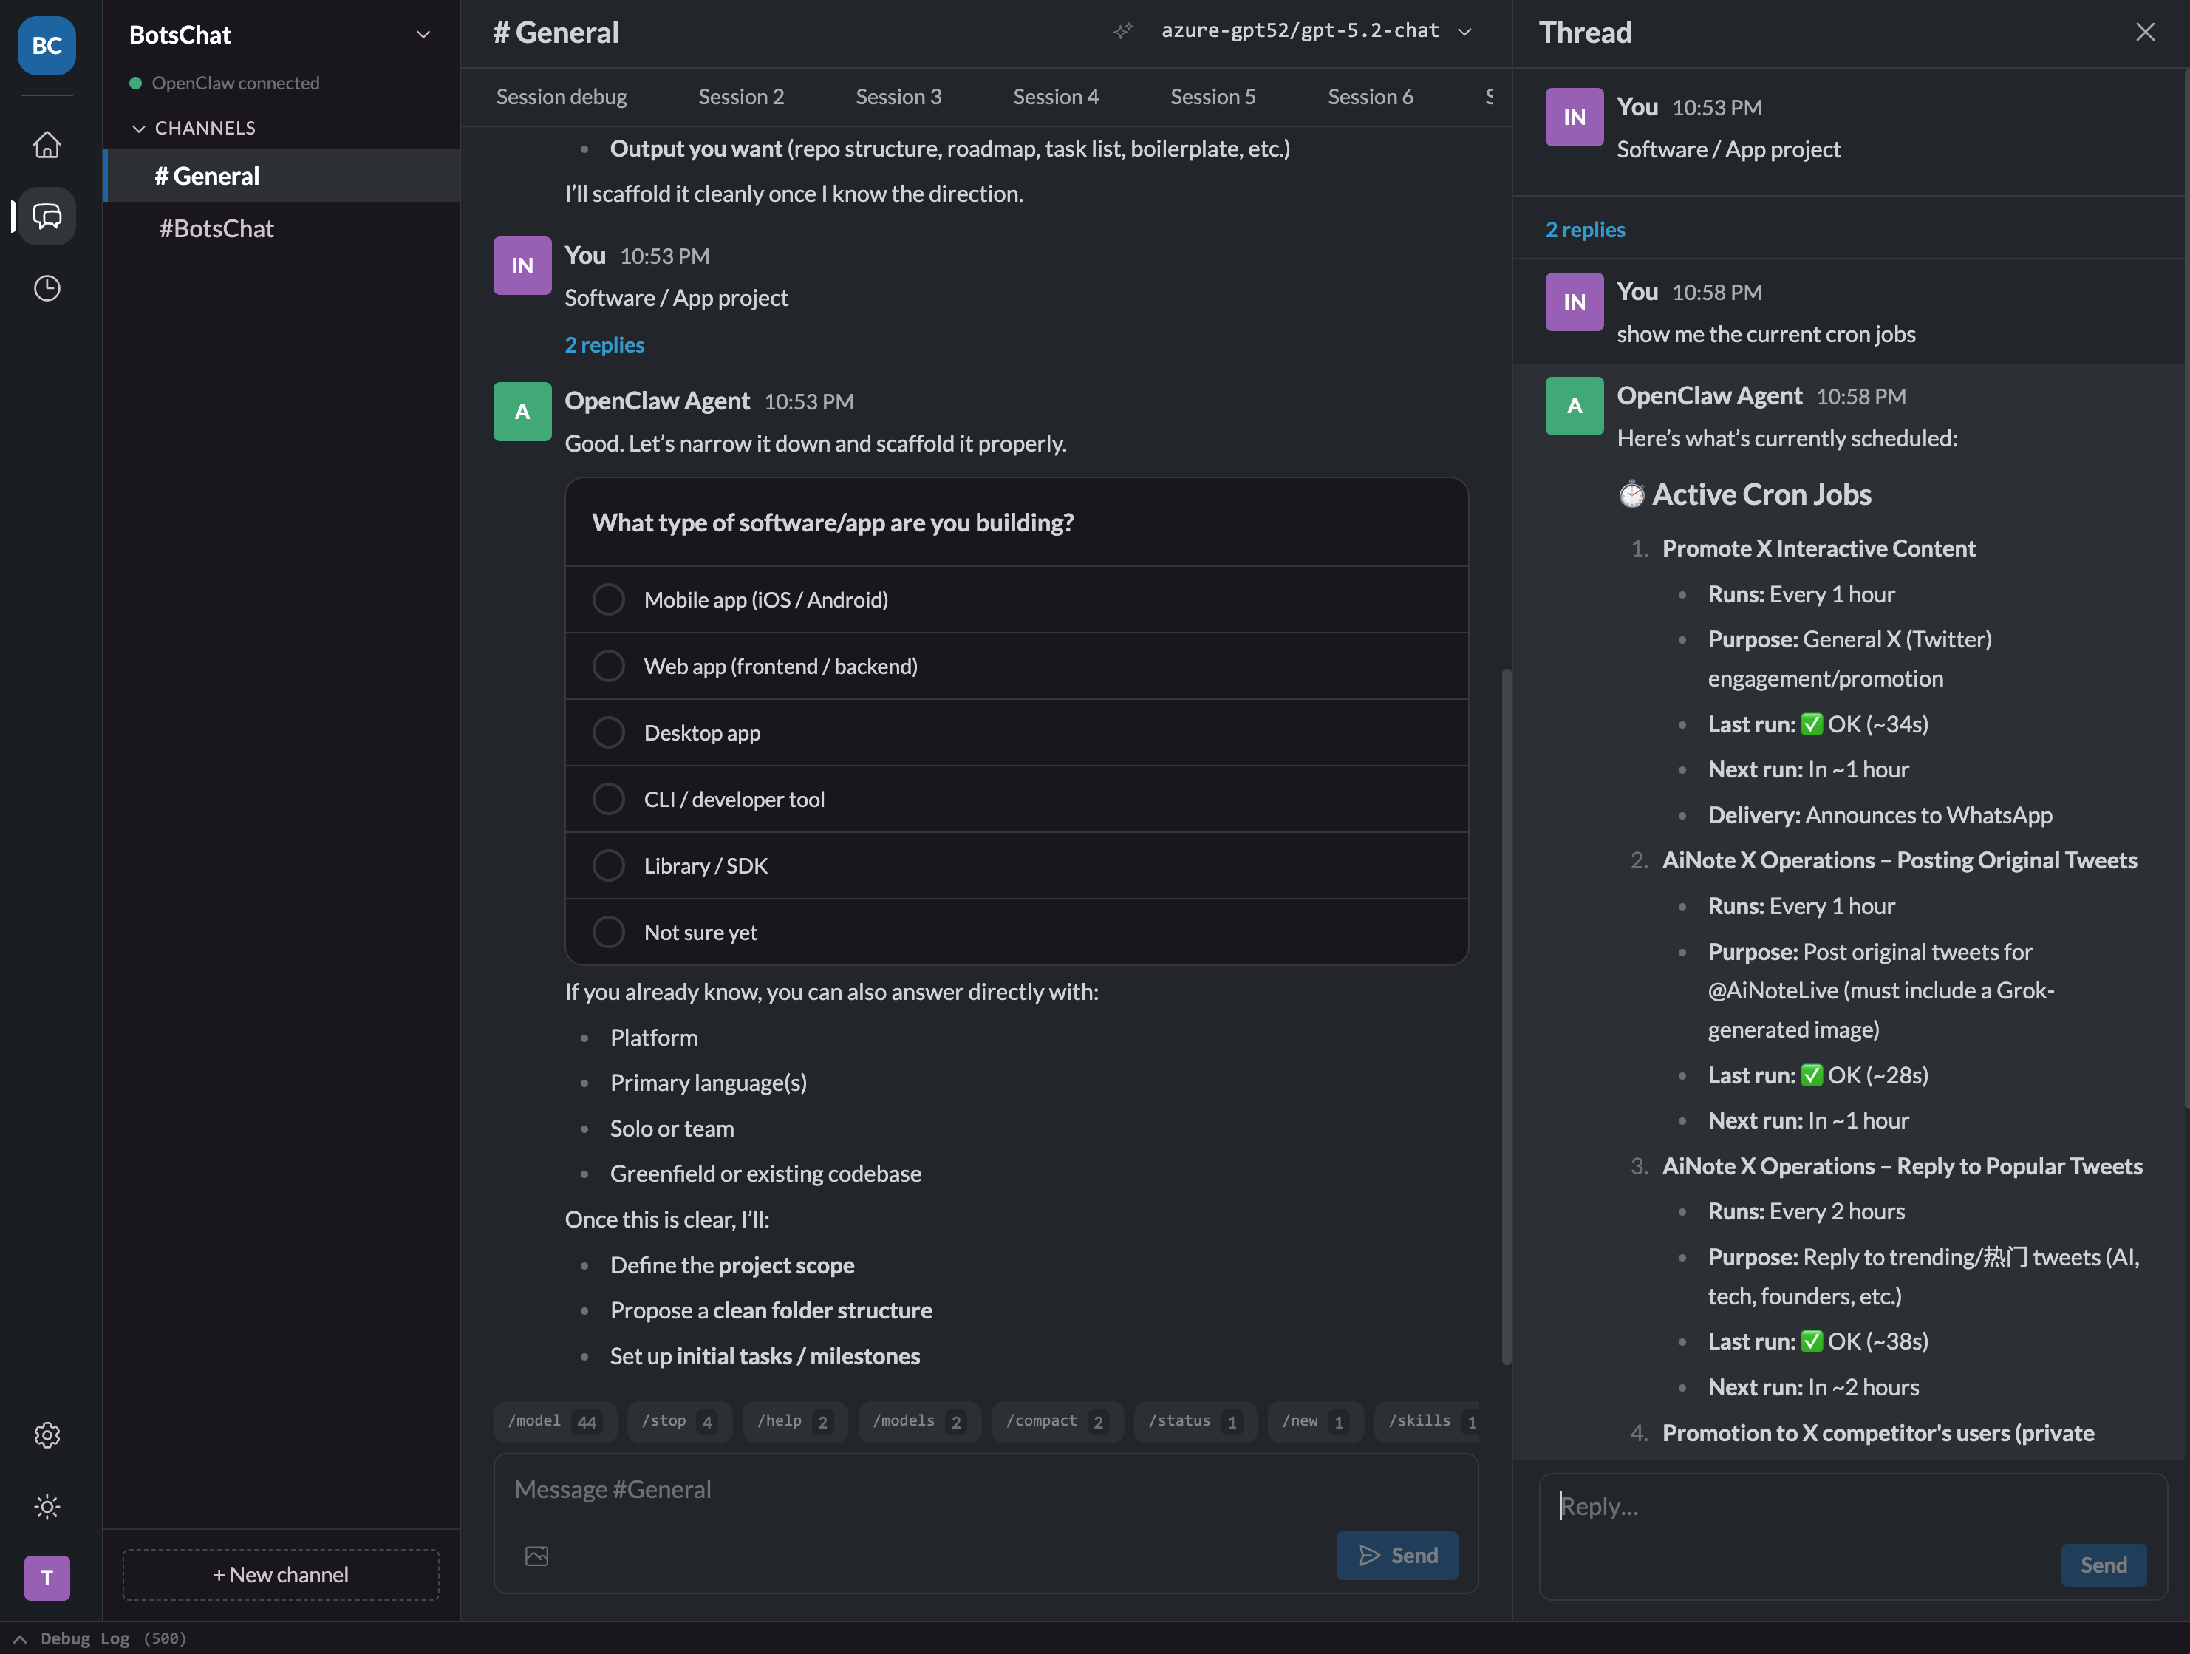Open the chat panel icon in sidebar

(x=47, y=216)
